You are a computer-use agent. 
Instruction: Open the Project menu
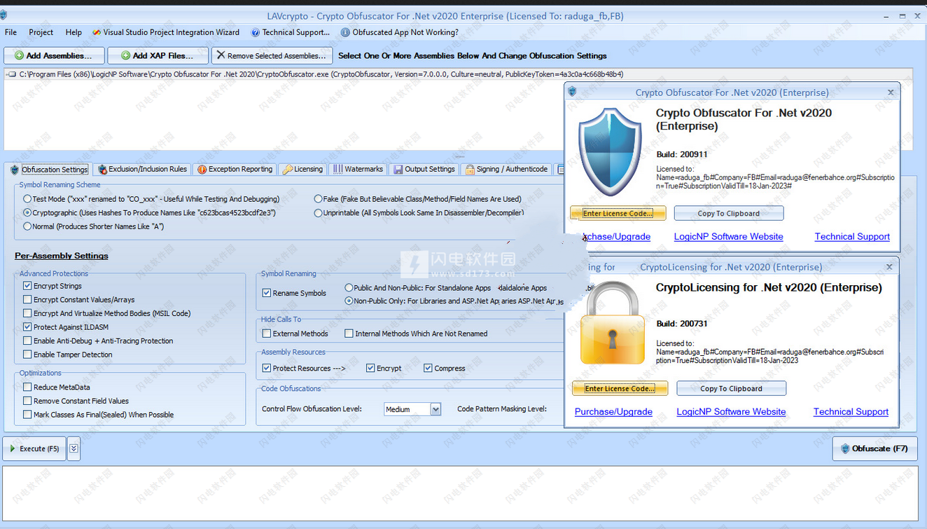[41, 32]
